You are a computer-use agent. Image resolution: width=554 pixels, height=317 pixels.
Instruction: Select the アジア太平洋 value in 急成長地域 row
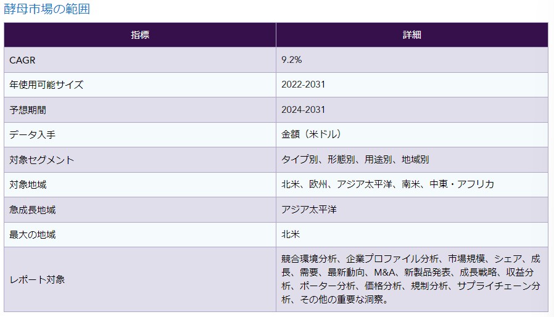click(309, 210)
